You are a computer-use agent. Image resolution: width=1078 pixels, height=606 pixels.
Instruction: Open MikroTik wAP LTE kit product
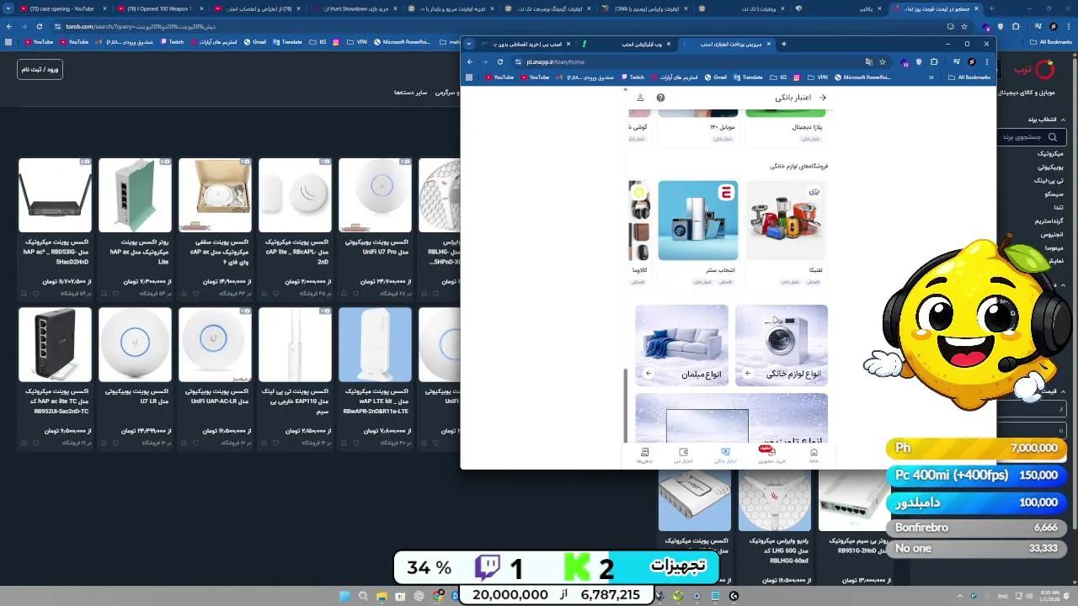[x=375, y=377]
